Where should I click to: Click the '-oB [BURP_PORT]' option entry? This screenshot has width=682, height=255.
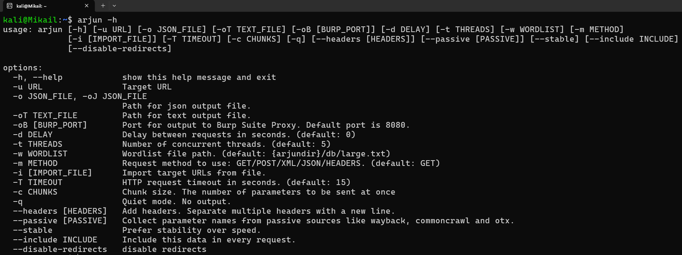point(50,125)
